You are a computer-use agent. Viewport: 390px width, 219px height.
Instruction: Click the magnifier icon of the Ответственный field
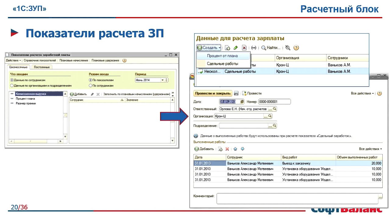point(275,109)
